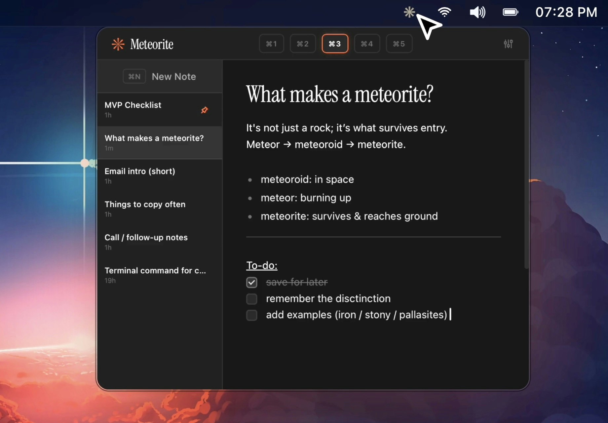Open settings with the sliders icon
This screenshot has height=423, width=608.
(508, 43)
